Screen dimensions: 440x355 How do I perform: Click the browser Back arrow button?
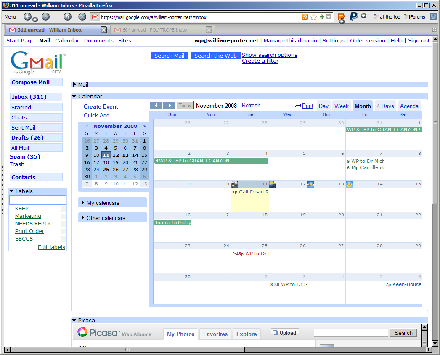point(27,17)
